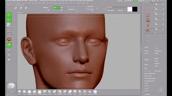Screen dimensions: 172x96
Task: Expand the Geometry palette section
Action: coord(147,94)
